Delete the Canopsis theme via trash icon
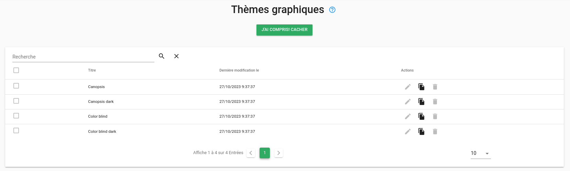This screenshot has width=570, height=171. tap(435, 87)
